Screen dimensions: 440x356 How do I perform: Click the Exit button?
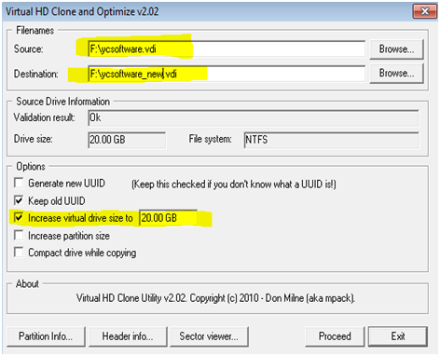click(398, 336)
